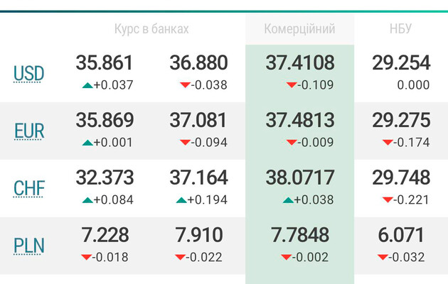Click the Курс в банках header
The width and height of the screenshot is (448, 284).
pos(151,29)
